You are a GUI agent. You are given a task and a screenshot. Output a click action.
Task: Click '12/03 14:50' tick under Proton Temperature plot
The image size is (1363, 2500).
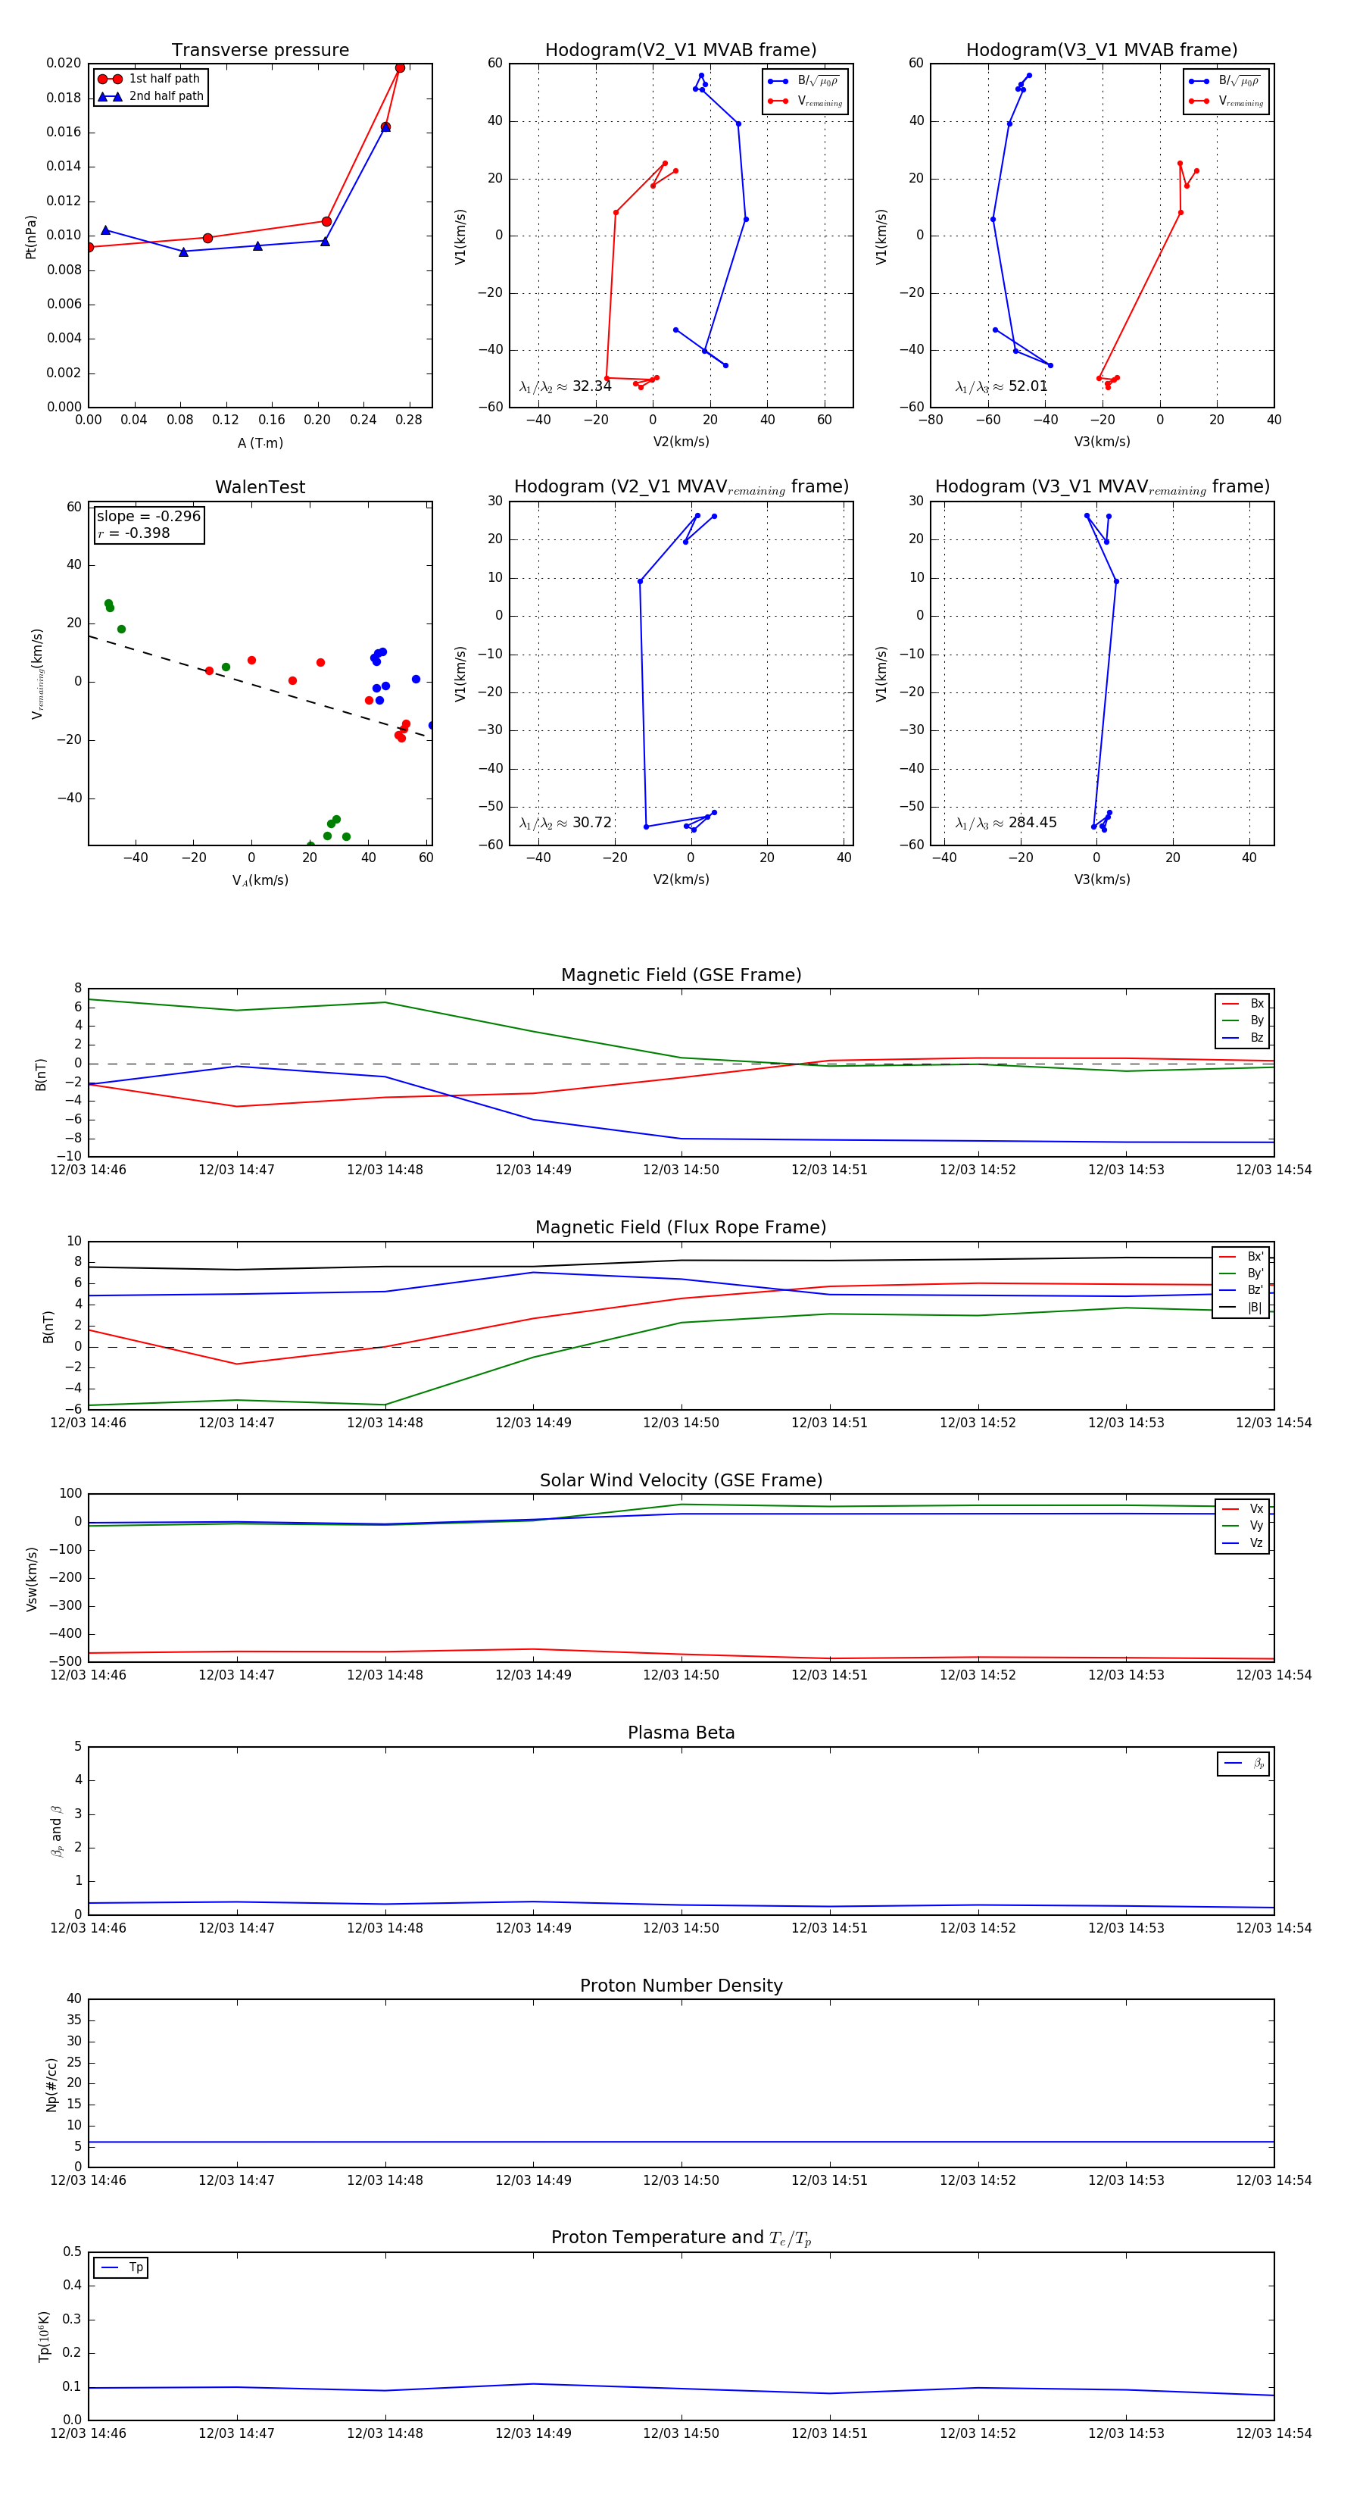click(x=681, y=2433)
